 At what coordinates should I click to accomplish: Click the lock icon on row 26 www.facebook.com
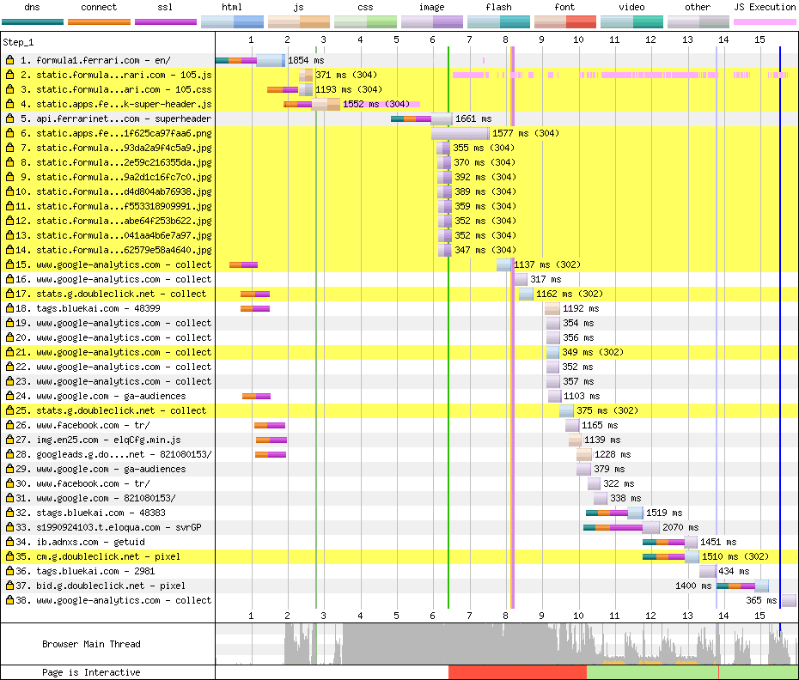click(9, 425)
